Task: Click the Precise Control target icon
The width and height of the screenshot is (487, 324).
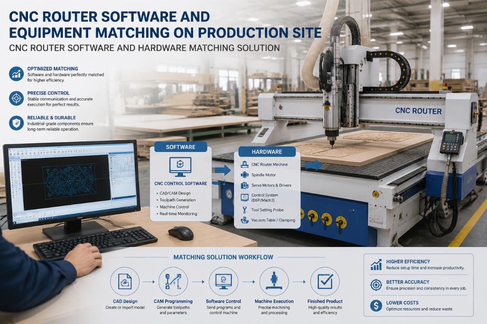Action: (17, 98)
